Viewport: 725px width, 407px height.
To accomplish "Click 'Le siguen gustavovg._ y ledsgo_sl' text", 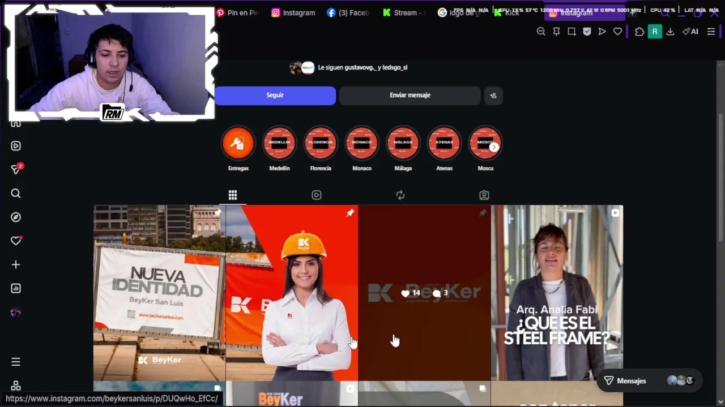I will [362, 67].
